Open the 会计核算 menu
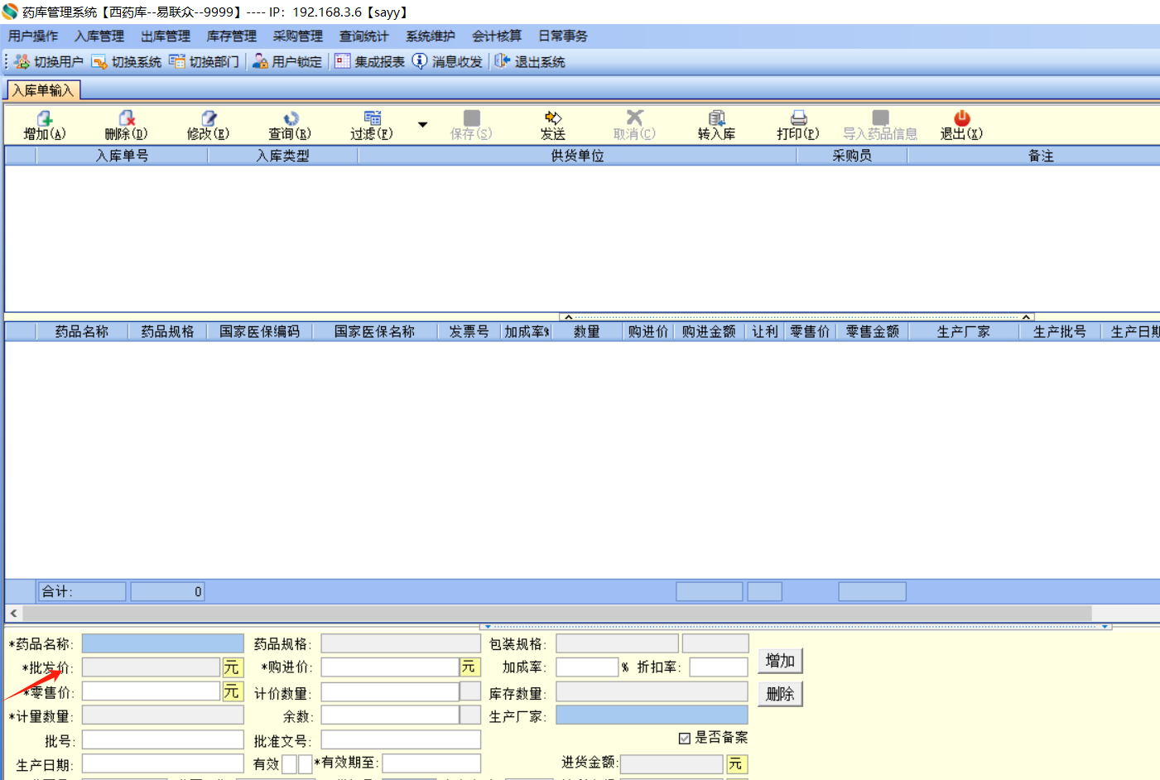This screenshot has height=780, width=1160. coord(497,36)
